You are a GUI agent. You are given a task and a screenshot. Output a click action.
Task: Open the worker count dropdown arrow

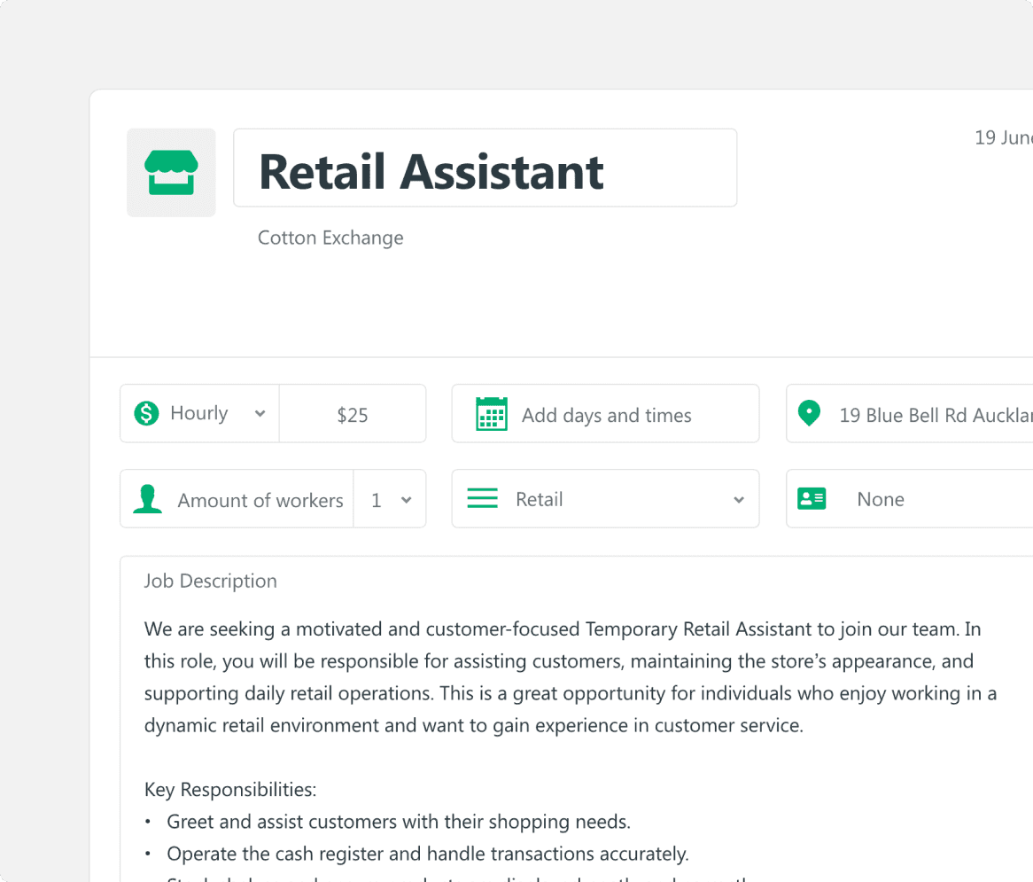pyautogui.click(x=406, y=500)
